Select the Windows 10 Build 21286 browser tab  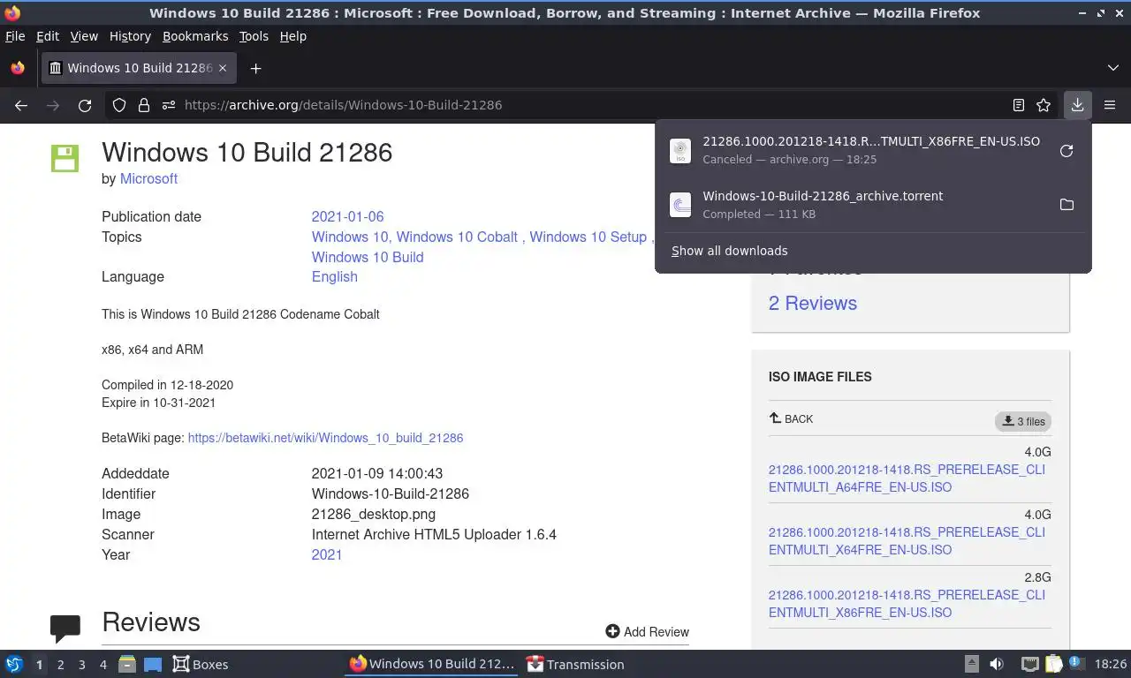click(138, 68)
